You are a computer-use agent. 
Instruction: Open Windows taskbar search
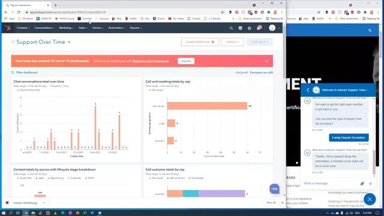click(11, 213)
